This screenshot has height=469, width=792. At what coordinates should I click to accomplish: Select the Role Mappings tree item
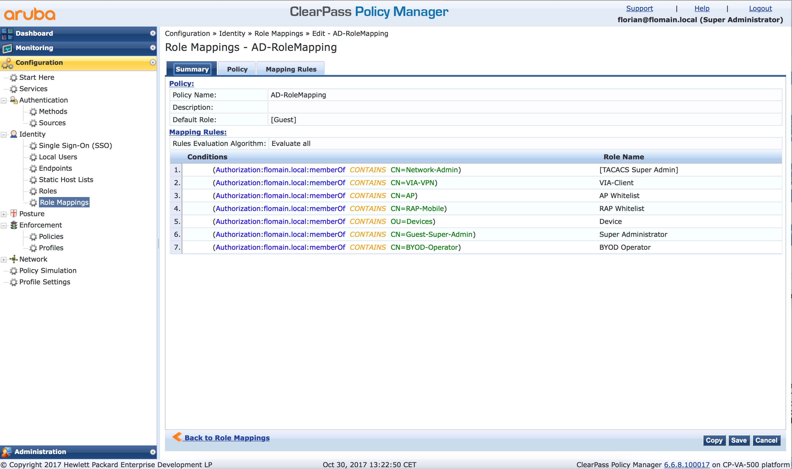click(64, 202)
